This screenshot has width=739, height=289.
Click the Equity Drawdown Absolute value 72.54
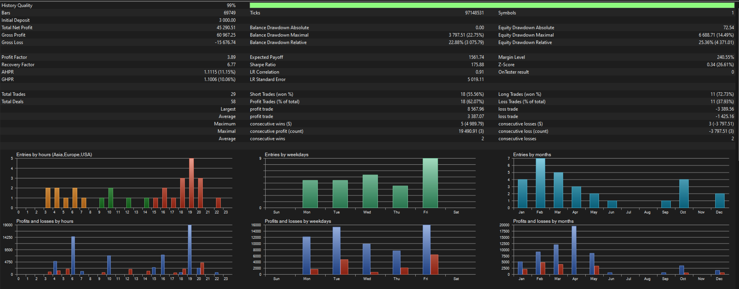click(728, 28)
